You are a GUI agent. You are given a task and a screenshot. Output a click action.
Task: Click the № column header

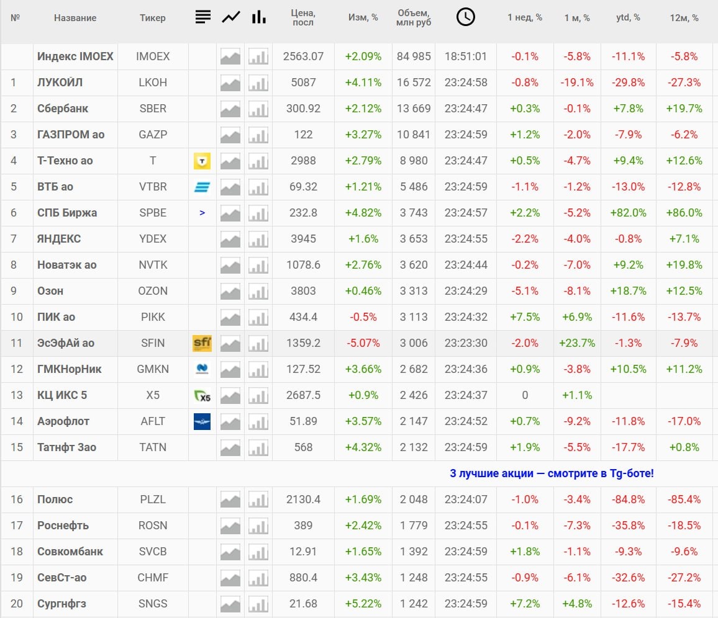[x=15, y=18]
